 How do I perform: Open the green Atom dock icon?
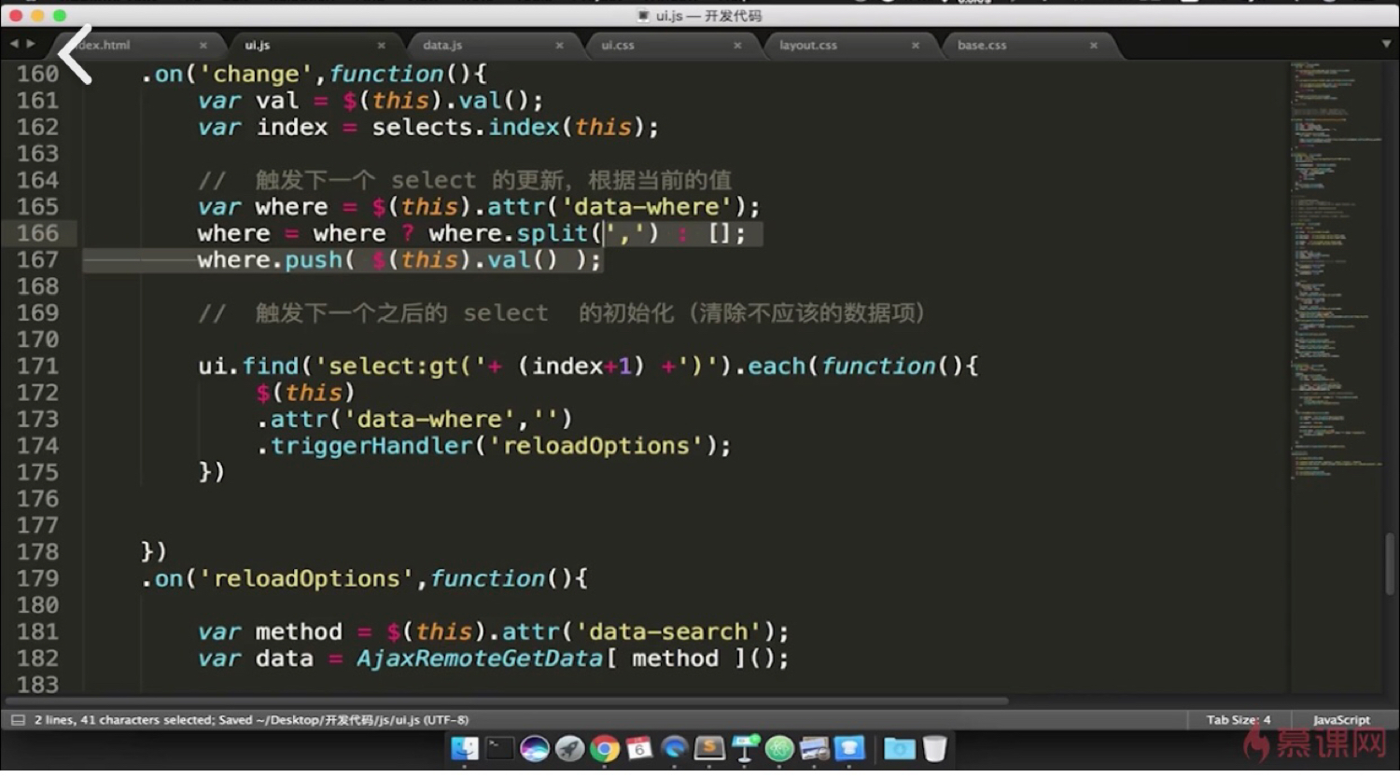(x=779, y=748)
